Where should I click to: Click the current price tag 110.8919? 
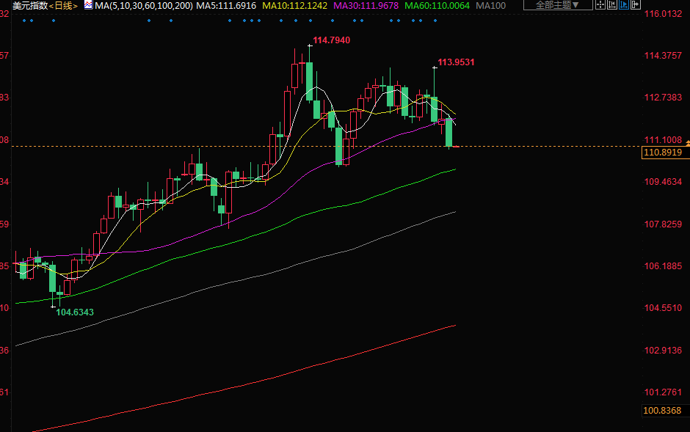pyautogui.click(x=663, y=153)
